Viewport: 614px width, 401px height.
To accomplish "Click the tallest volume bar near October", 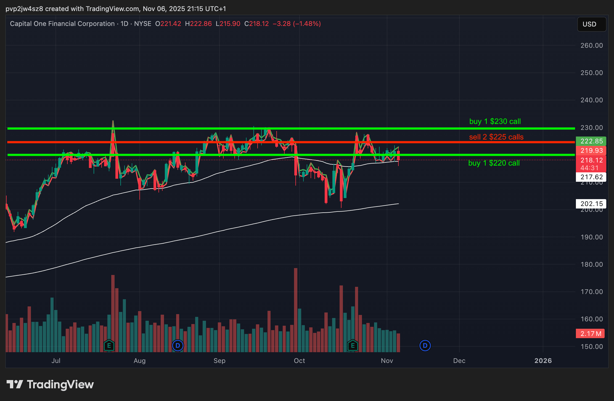I will pos(296,309).
